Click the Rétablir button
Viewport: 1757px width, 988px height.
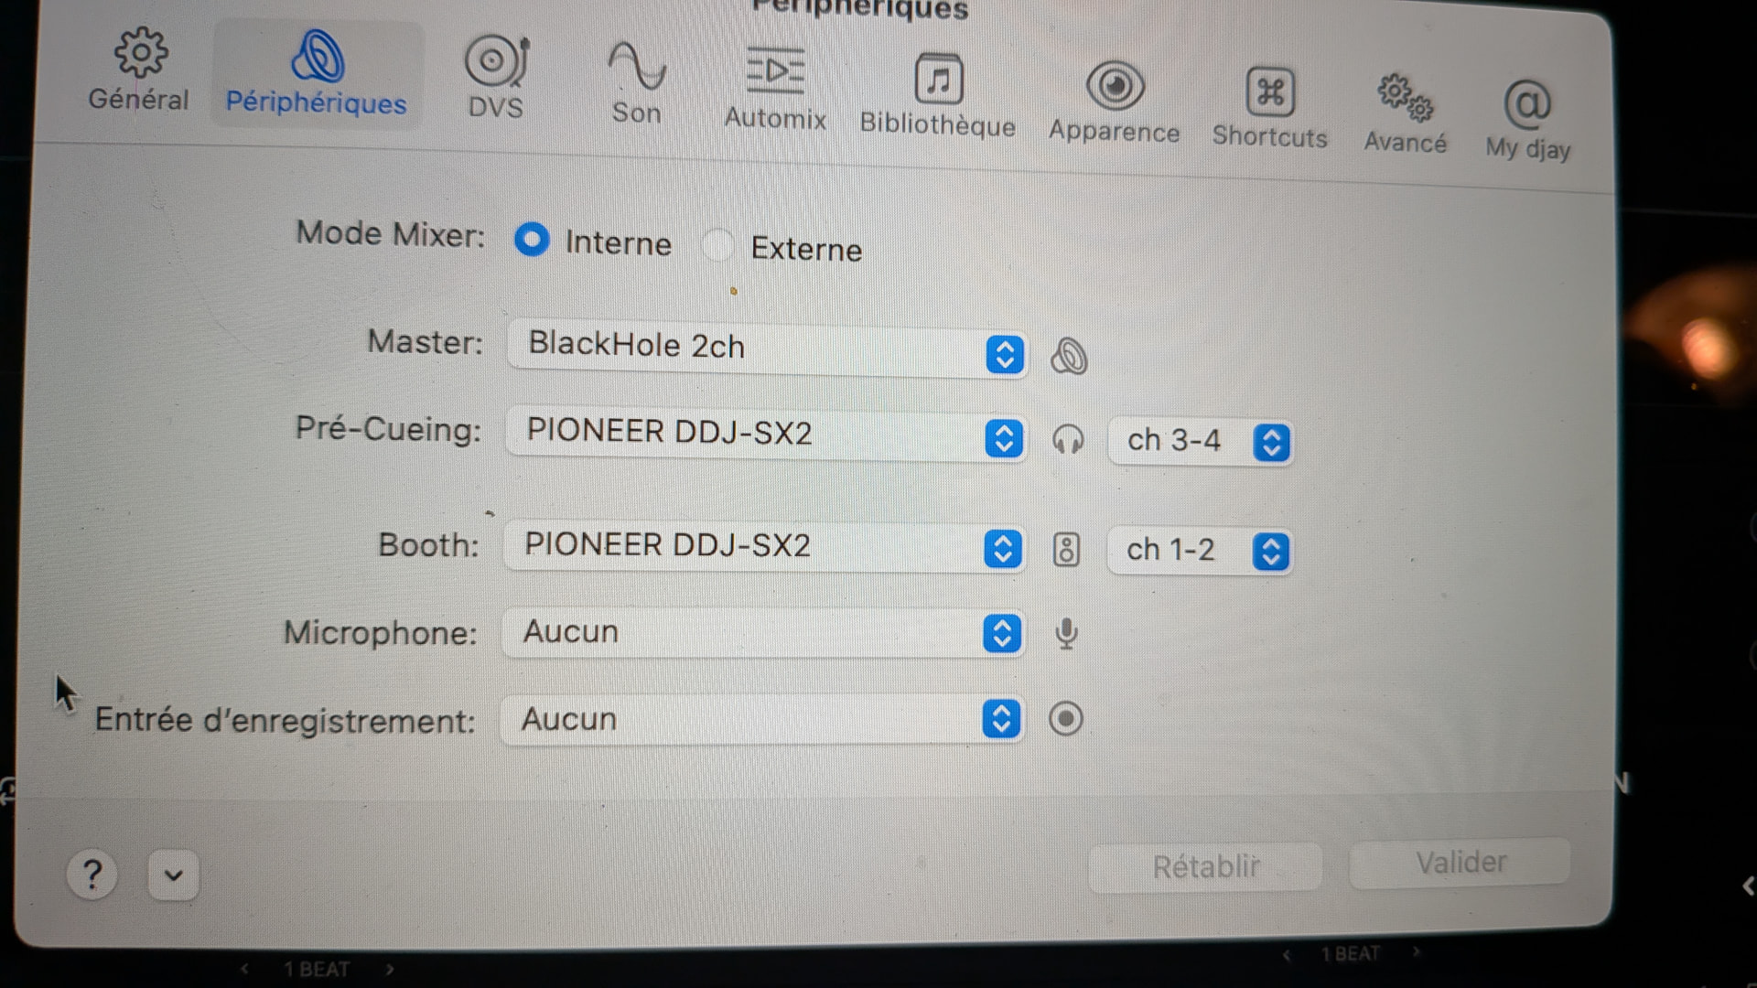[1205, 866]
